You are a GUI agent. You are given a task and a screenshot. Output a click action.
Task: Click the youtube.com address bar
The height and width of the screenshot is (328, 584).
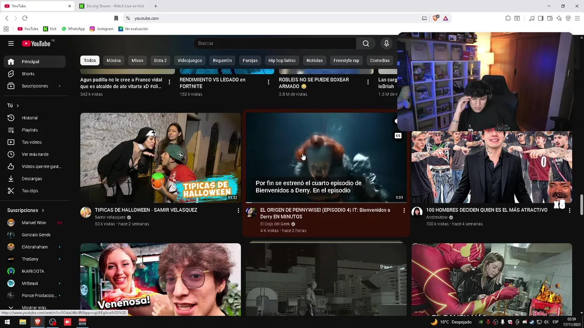click(274, 18)
